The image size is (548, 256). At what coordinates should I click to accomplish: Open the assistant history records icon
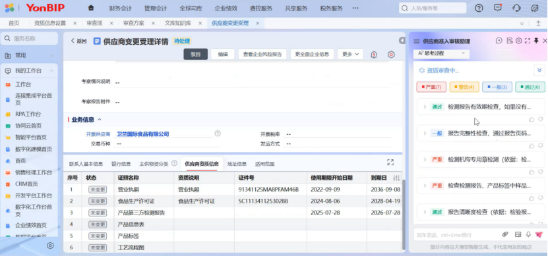point(510,41)
